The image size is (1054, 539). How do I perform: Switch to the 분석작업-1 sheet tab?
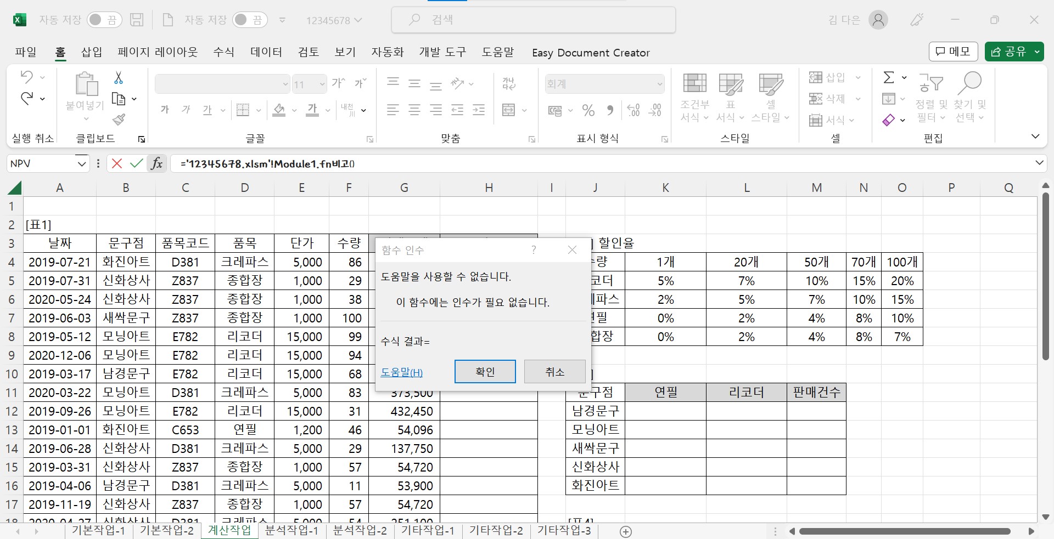point(291,530)
